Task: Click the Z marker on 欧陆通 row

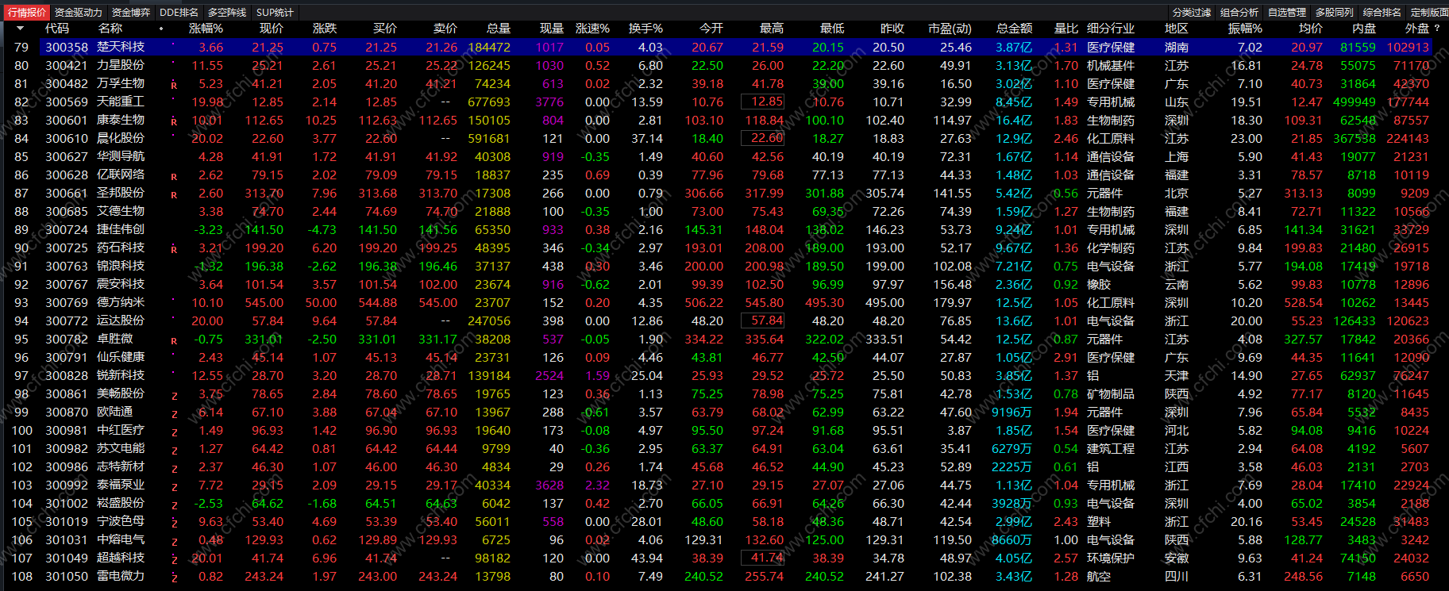Action: (x=174, y=413)
